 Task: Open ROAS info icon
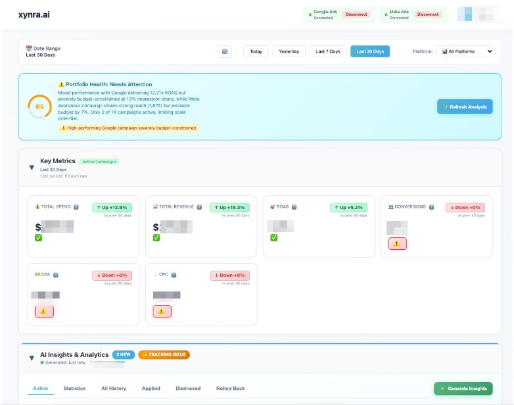coord(294,207)
